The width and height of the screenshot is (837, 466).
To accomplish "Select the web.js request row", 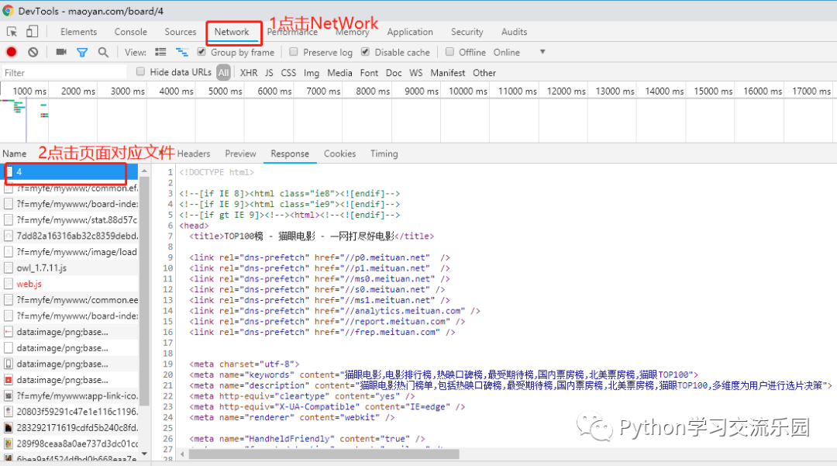I will coord(70,284).
